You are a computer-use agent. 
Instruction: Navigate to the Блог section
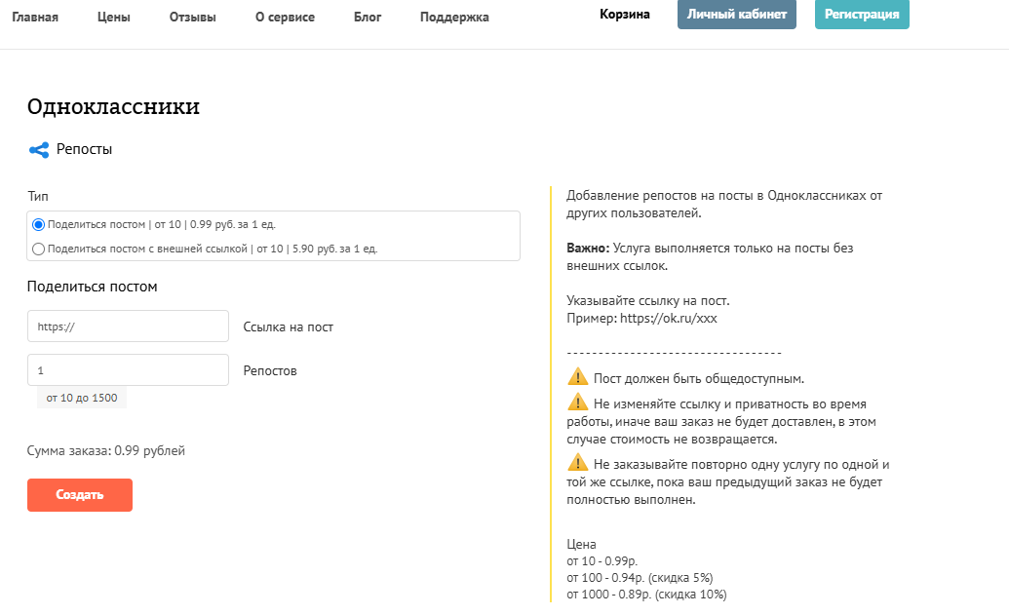pyautogui.click(x=368, y=18)
